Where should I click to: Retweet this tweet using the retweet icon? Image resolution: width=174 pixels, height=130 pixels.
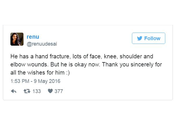pyautogui.click(x=27, y=91)
